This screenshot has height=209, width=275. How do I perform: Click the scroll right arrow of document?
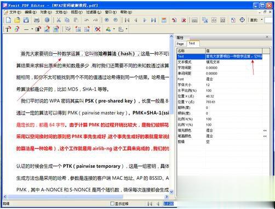(x=167, y=197)
